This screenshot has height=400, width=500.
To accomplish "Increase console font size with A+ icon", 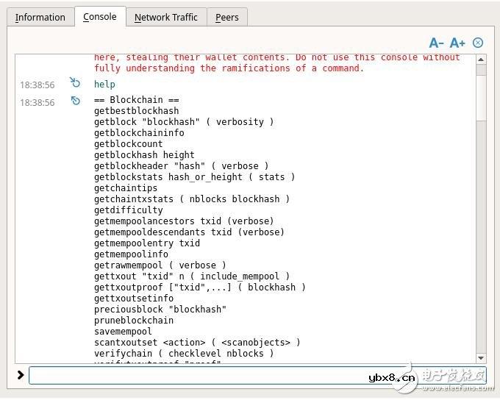I will pos(457,43).
